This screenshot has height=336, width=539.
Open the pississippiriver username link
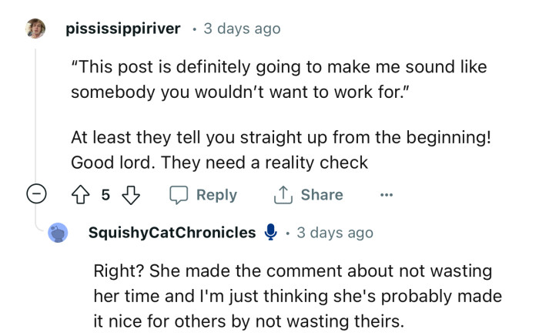click(123, 29)
